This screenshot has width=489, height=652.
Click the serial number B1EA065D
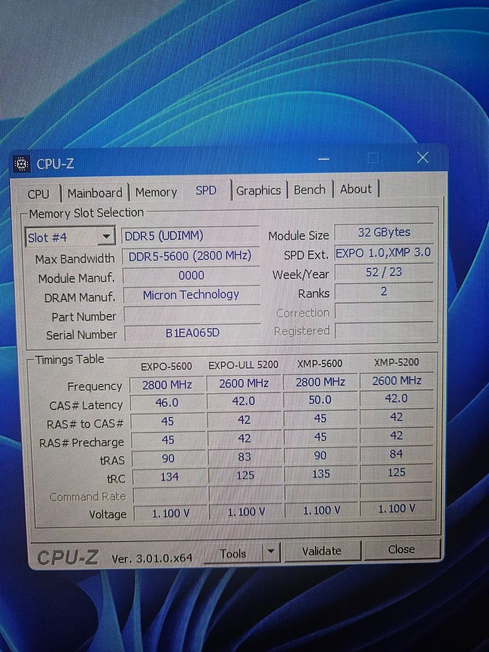(193, 333)
